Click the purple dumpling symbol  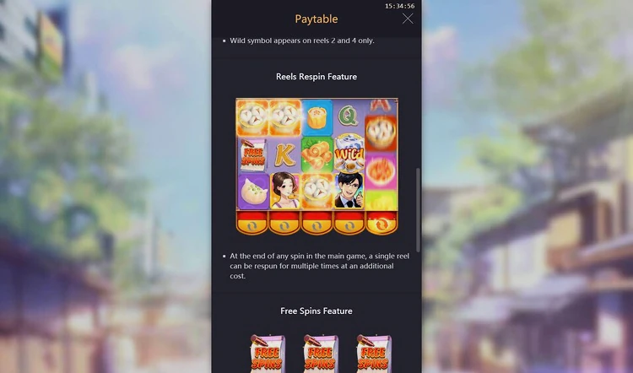pyautogui.click(x=253, y=192)
